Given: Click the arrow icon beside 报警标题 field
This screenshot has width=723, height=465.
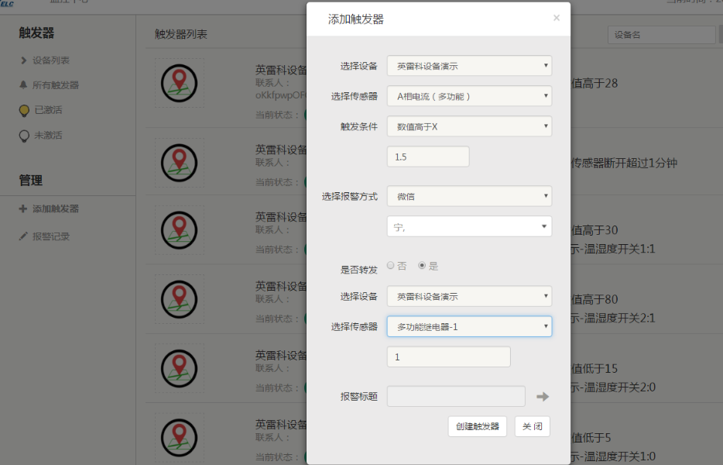Looking at the screenshot, I should coord(543,397).
